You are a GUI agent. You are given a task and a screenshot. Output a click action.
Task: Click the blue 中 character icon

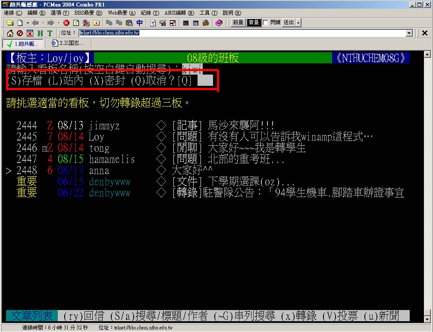pos(139,23)
